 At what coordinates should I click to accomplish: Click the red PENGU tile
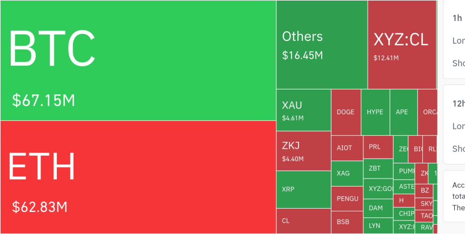(x=347, y=198)
